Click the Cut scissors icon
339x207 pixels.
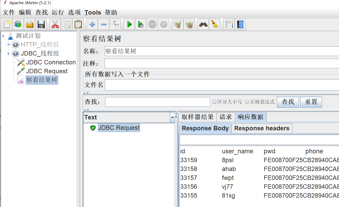point(55,25)
